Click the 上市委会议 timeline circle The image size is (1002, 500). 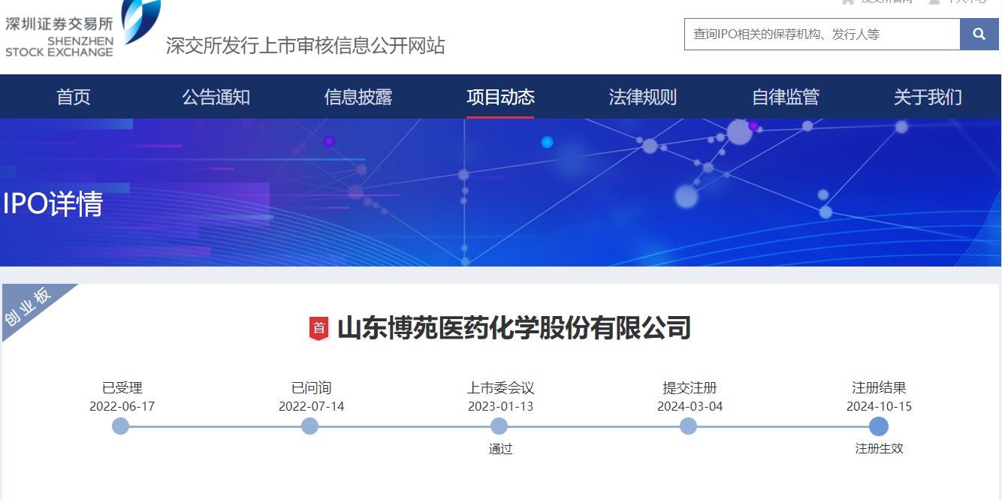point(499,426)
